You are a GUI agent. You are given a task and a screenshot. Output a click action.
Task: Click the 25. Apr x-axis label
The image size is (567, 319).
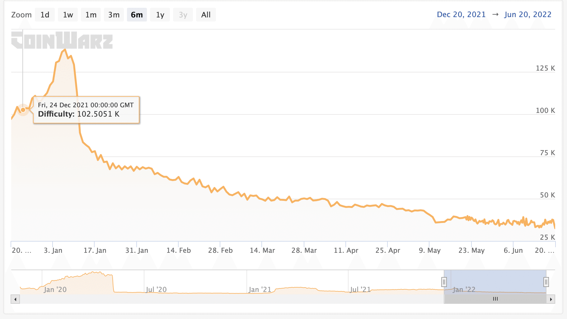[388, 250]
